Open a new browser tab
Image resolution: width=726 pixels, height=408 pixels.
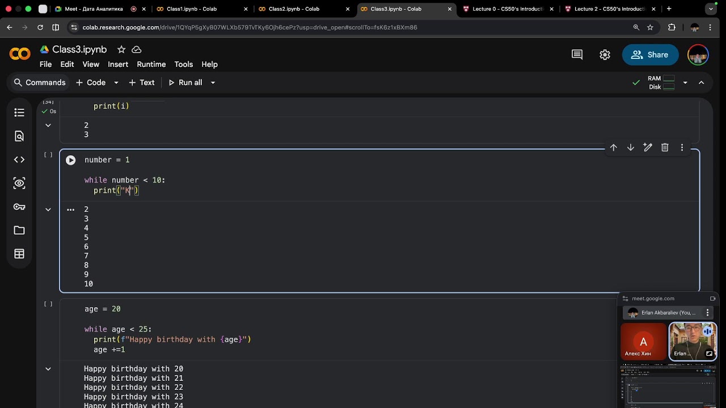tap(669, 9)
